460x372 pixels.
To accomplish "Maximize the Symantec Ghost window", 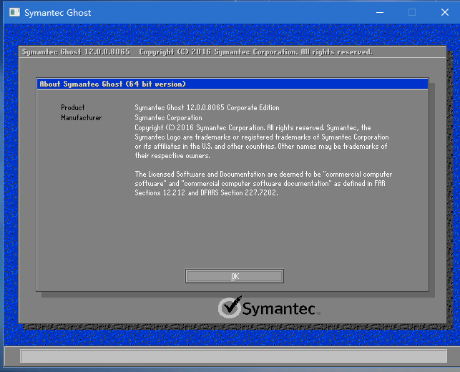I will [412, 12].
